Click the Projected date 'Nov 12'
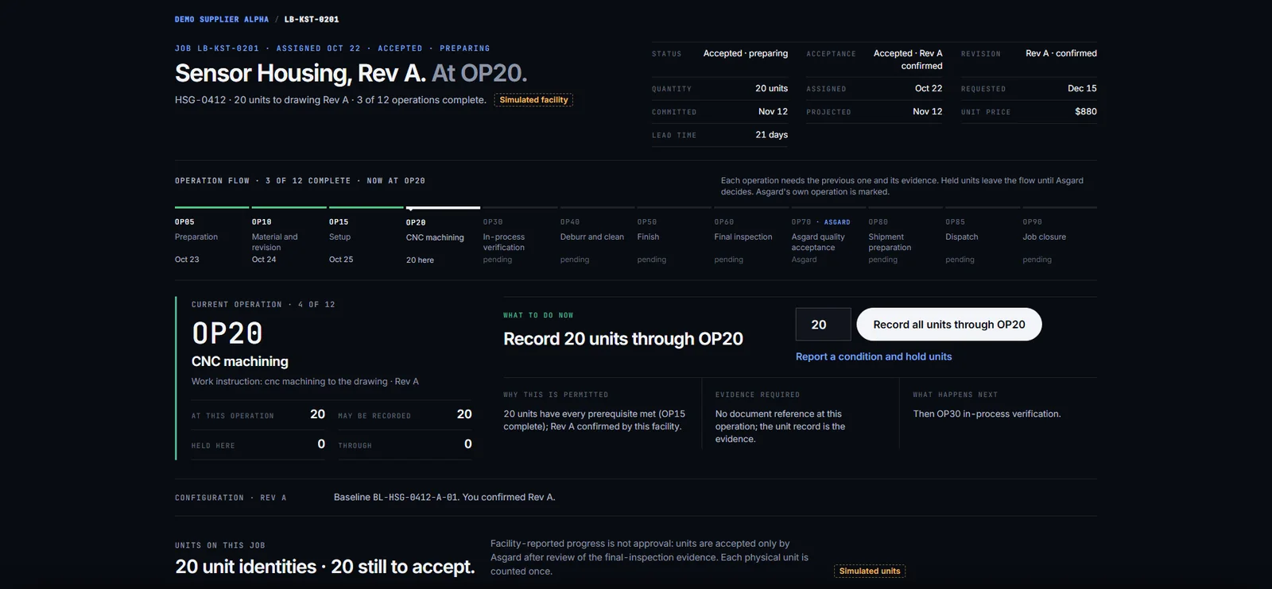The image size is (1272, 589). [x=927, y=111]
